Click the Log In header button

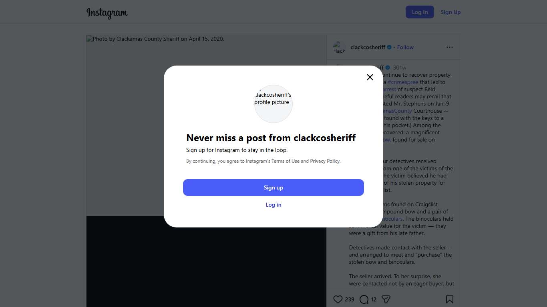(420, 12)
